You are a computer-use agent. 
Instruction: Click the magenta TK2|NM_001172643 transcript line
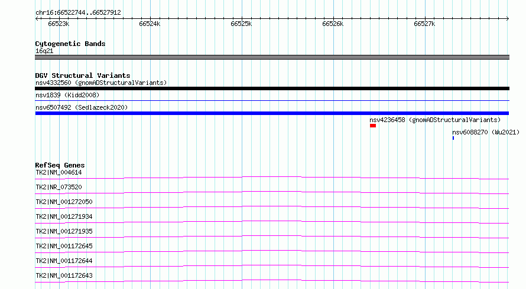click(x=272, y=281)
